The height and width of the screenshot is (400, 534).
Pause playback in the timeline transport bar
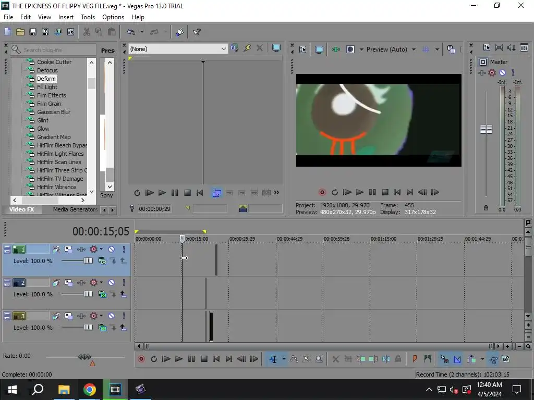(191, 359)
